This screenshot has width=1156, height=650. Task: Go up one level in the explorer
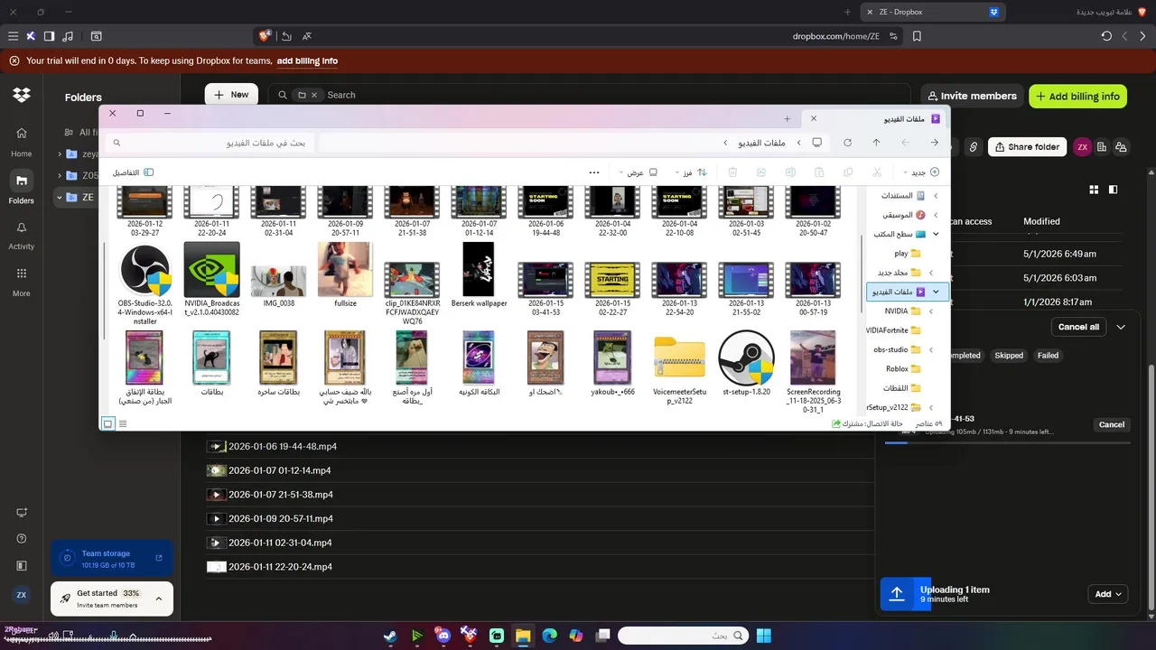[876, 143]
